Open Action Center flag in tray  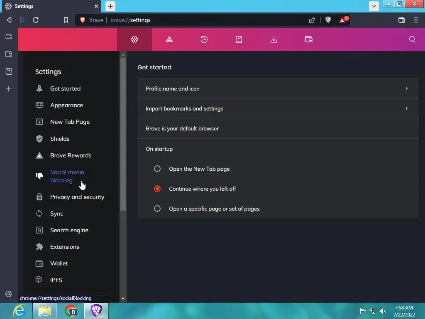[x=363, y=311]
